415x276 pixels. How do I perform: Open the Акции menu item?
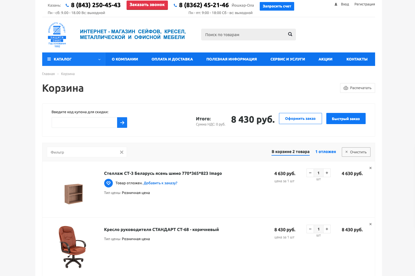click(x=325, y=59)
